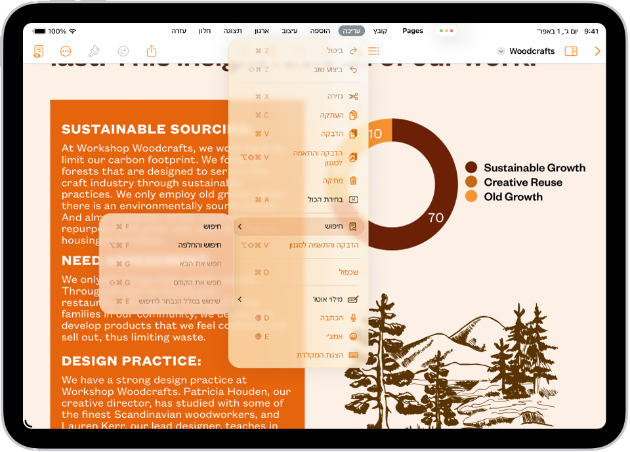Open the חלון (Window) menu
Screen dimensions: 630x452
[205, 31]
